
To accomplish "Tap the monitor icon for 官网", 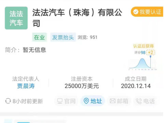I will pyautogui.click(x=60, y=101).
